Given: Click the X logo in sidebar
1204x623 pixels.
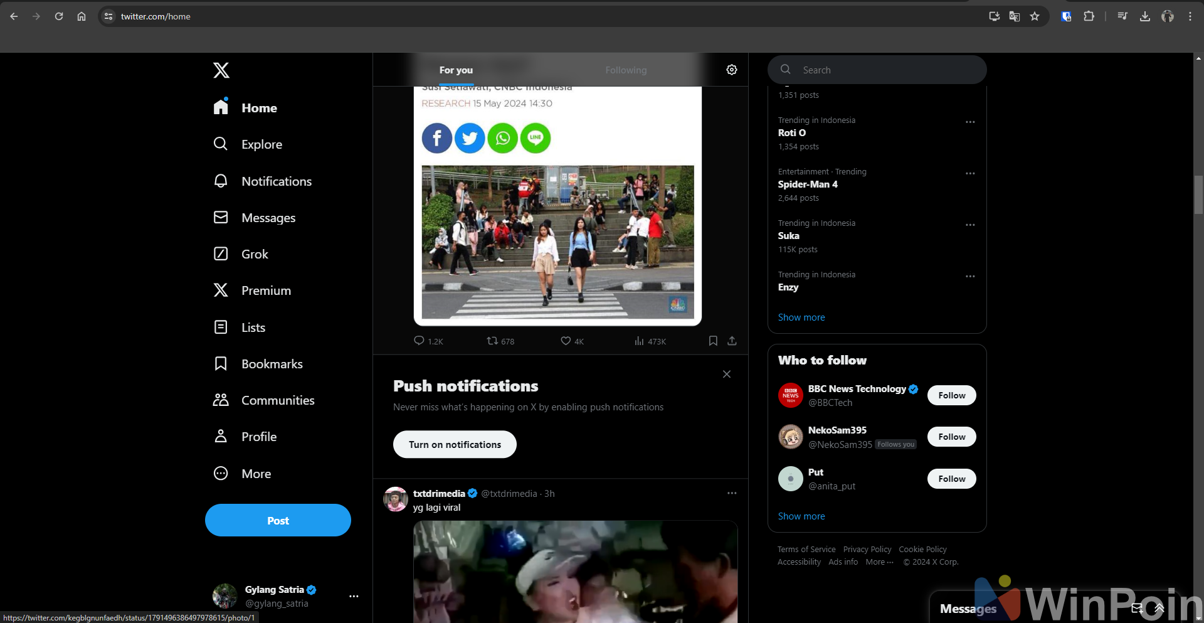Looking at the screenshot, I should [x=221, y=70].
